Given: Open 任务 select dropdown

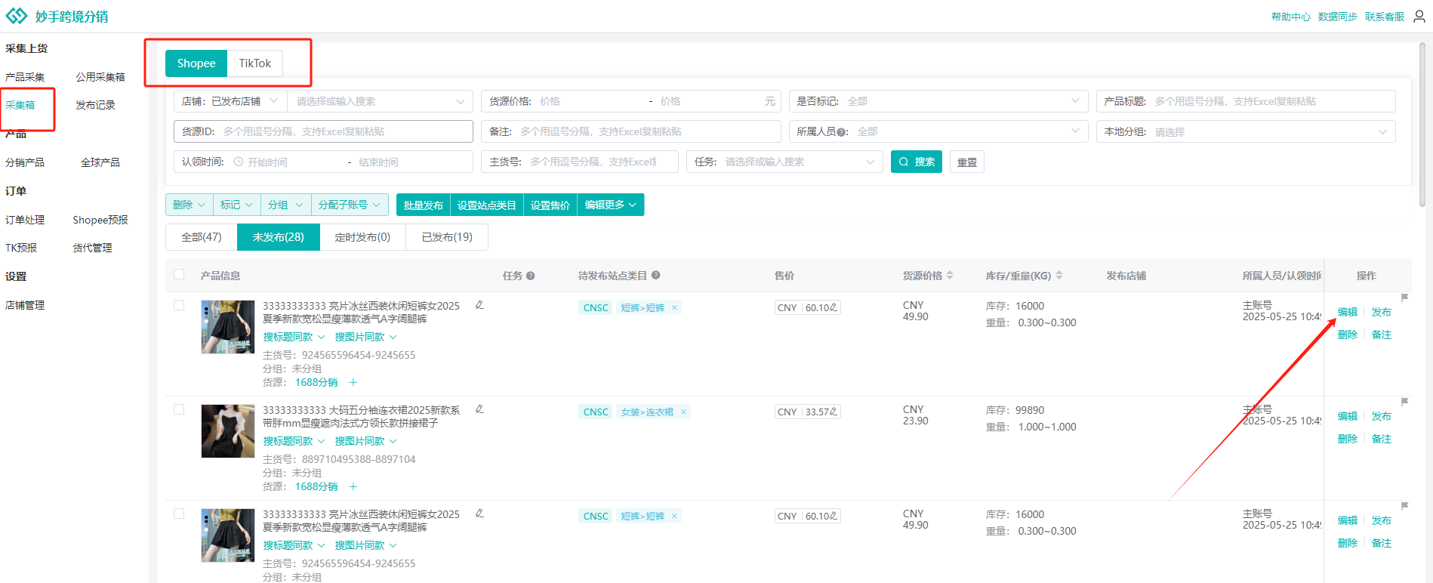Looking at the screenshot, I should (x=784, y=162).
